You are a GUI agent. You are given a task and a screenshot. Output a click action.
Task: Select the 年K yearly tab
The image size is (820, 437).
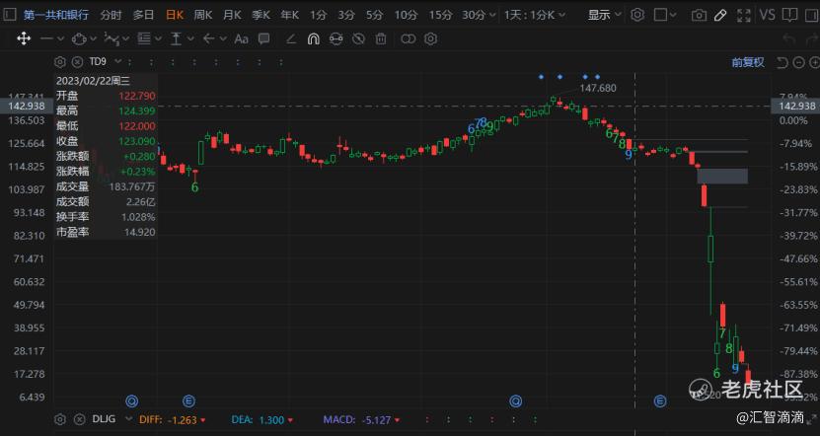(x=289, y=15)
